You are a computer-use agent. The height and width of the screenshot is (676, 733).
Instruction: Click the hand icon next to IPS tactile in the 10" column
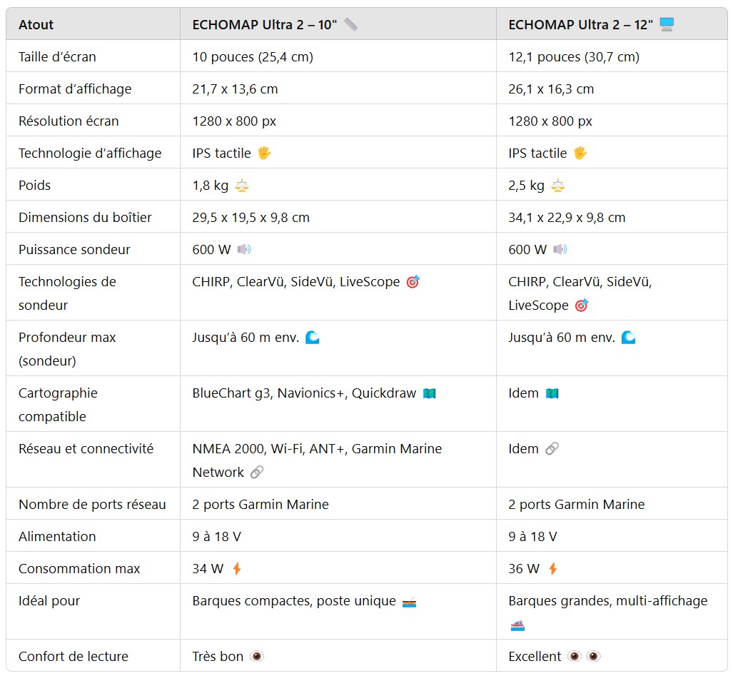point(264,153)
